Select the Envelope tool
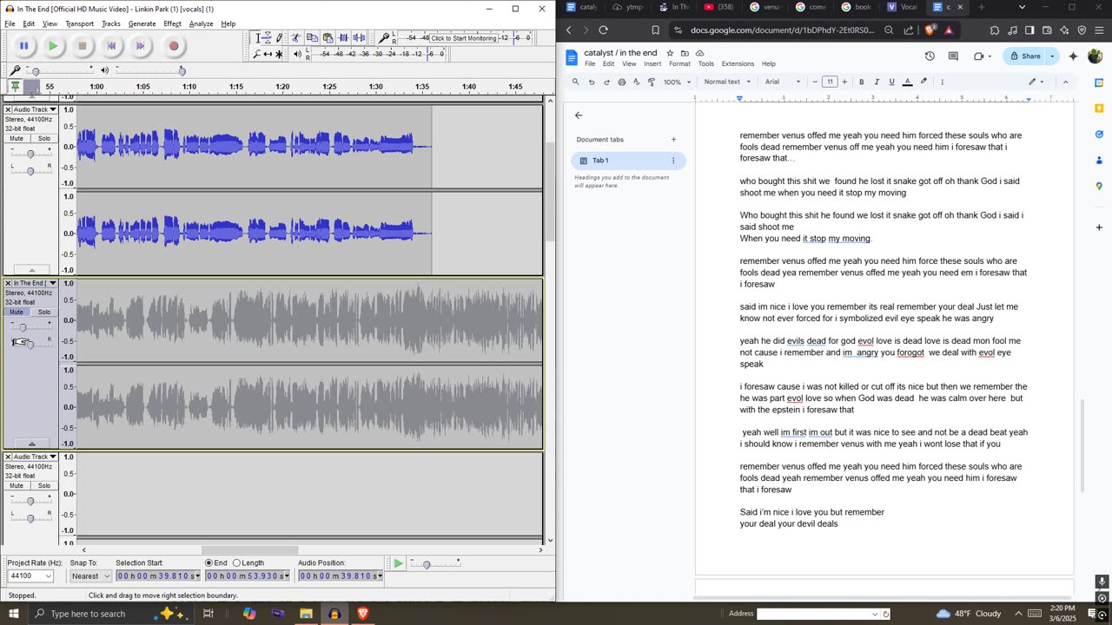 268,38
